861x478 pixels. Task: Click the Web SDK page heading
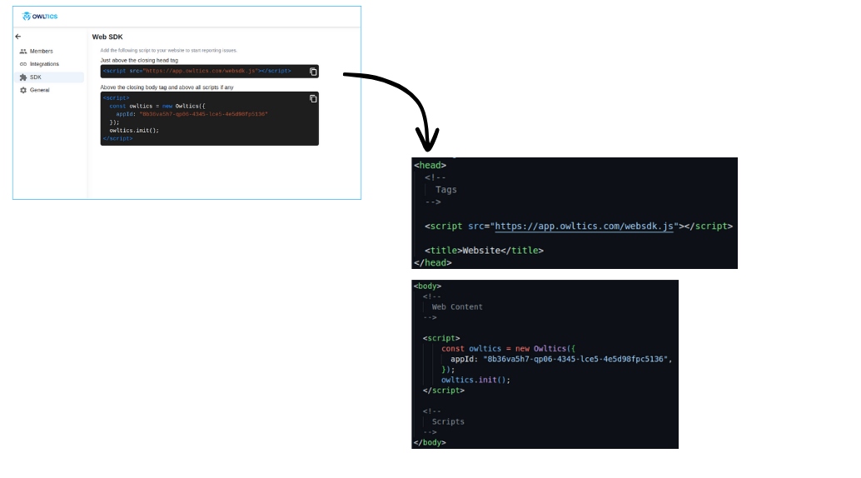click(107, 37)
